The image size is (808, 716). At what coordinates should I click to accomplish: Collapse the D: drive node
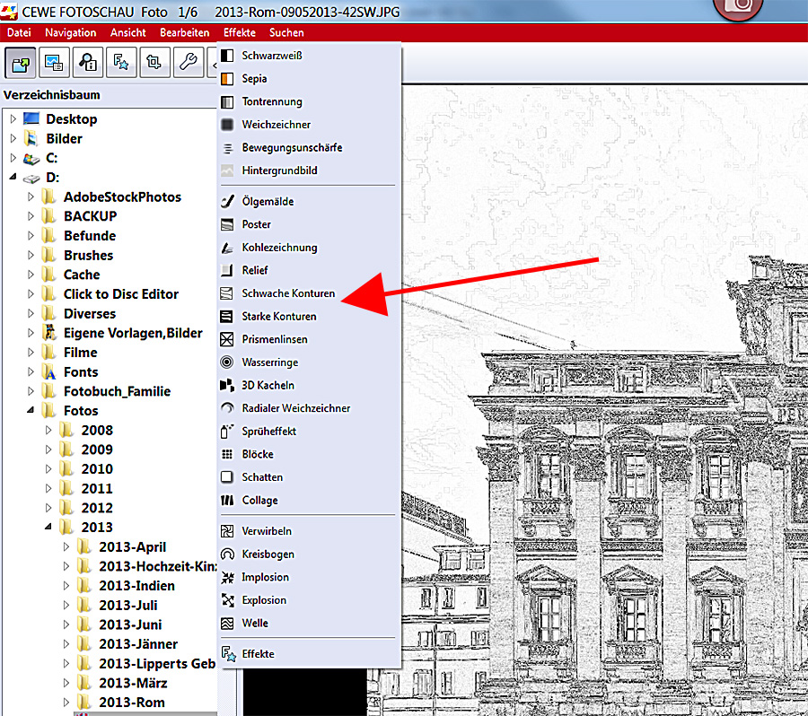(13, 178)
